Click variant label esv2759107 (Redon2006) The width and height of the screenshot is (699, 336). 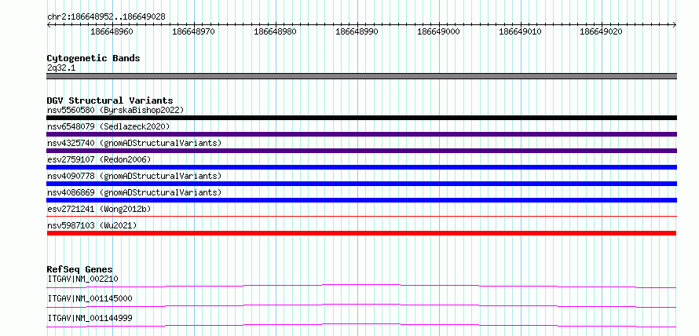[x=99, y=159]
